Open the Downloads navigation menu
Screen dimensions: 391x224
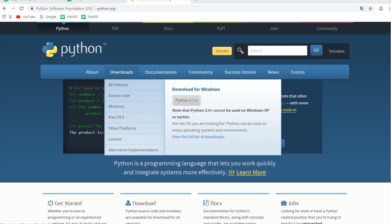pos(122,72)
